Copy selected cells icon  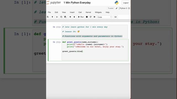pyautogui.click(x=61, y=17)
